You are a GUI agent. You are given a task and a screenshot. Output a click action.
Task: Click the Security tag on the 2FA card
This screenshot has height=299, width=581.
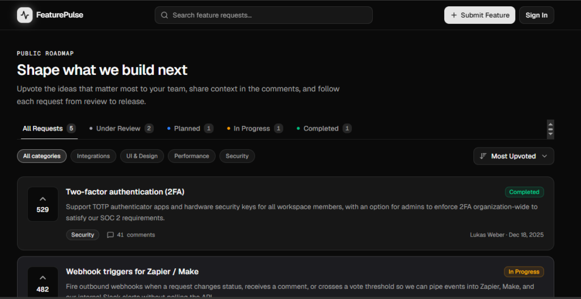83,235
